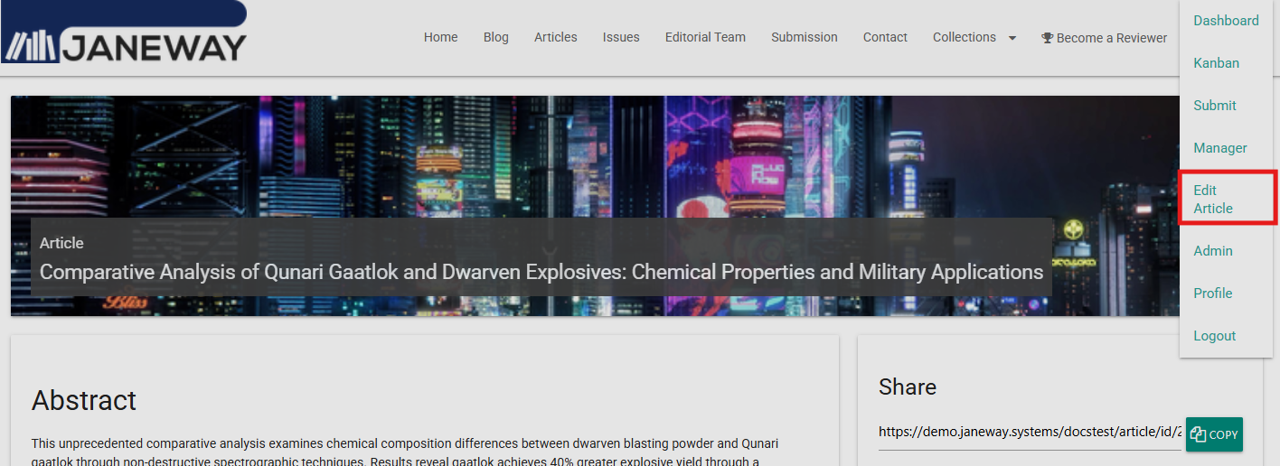The width and height of the screenshot is (1280, 466).
Task: Click the Janeway logo
Action: [x=124, y=33]
